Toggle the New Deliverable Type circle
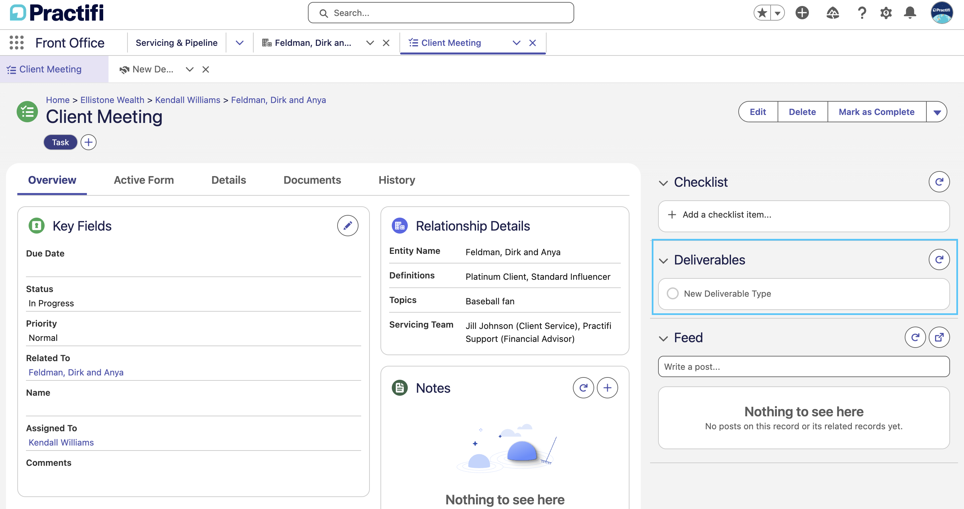The height and width of the screenshot is (509, 964). pos(672,293)
